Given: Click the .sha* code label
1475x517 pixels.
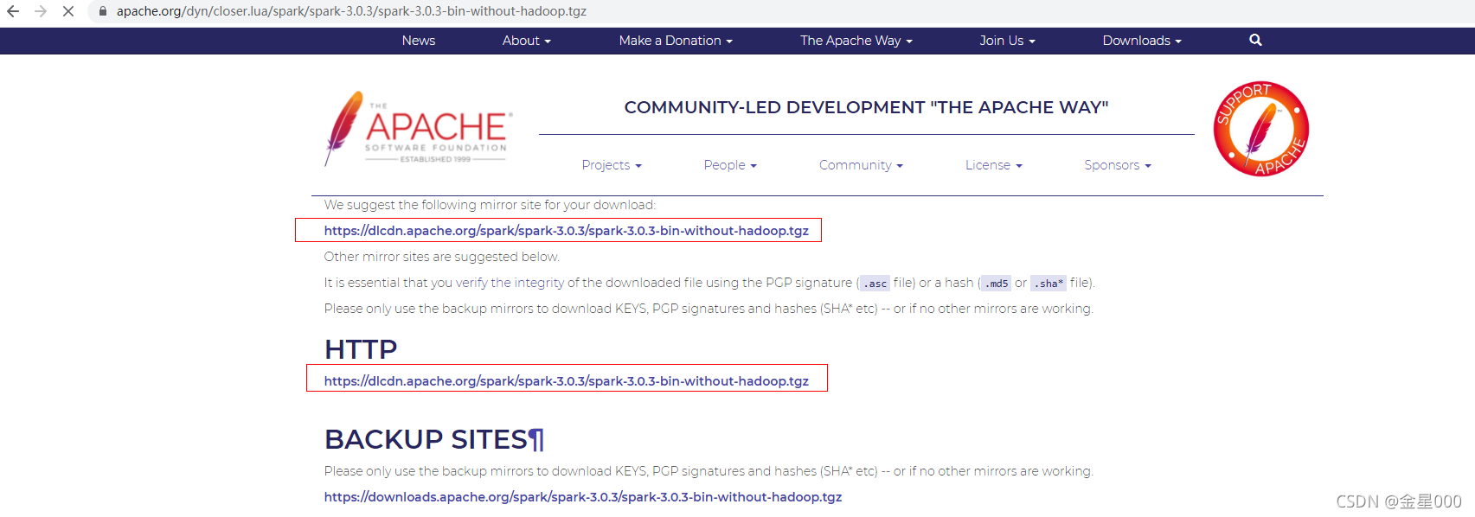Looking at the screenshot, I should point(1049,284).
